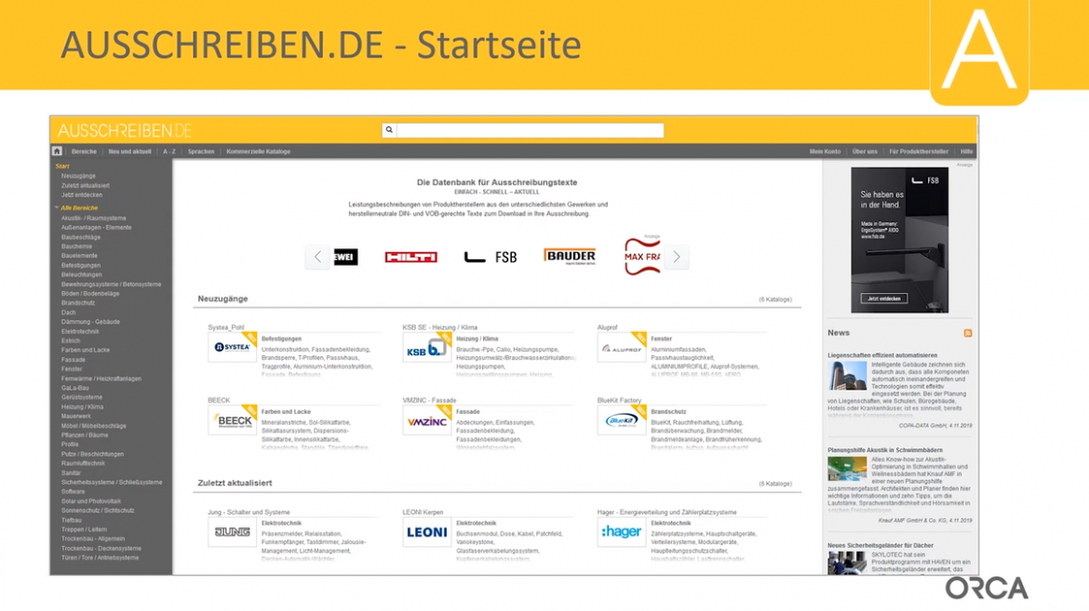Viewport: 1089px width, 611px height.
Task: Open KSB SE - Heizung / Klima title
Action: 439,327
